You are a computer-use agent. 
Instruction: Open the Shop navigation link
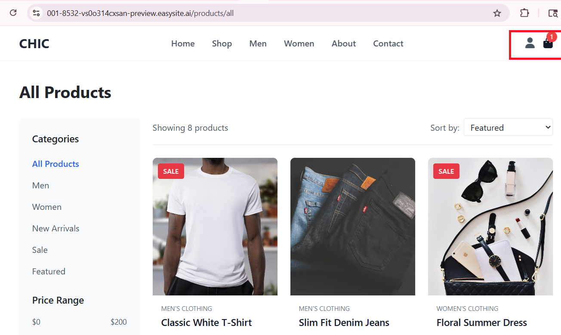coord(222,43)
